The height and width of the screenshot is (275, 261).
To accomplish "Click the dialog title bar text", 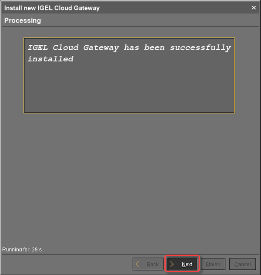I will click(x=52, y=8).
